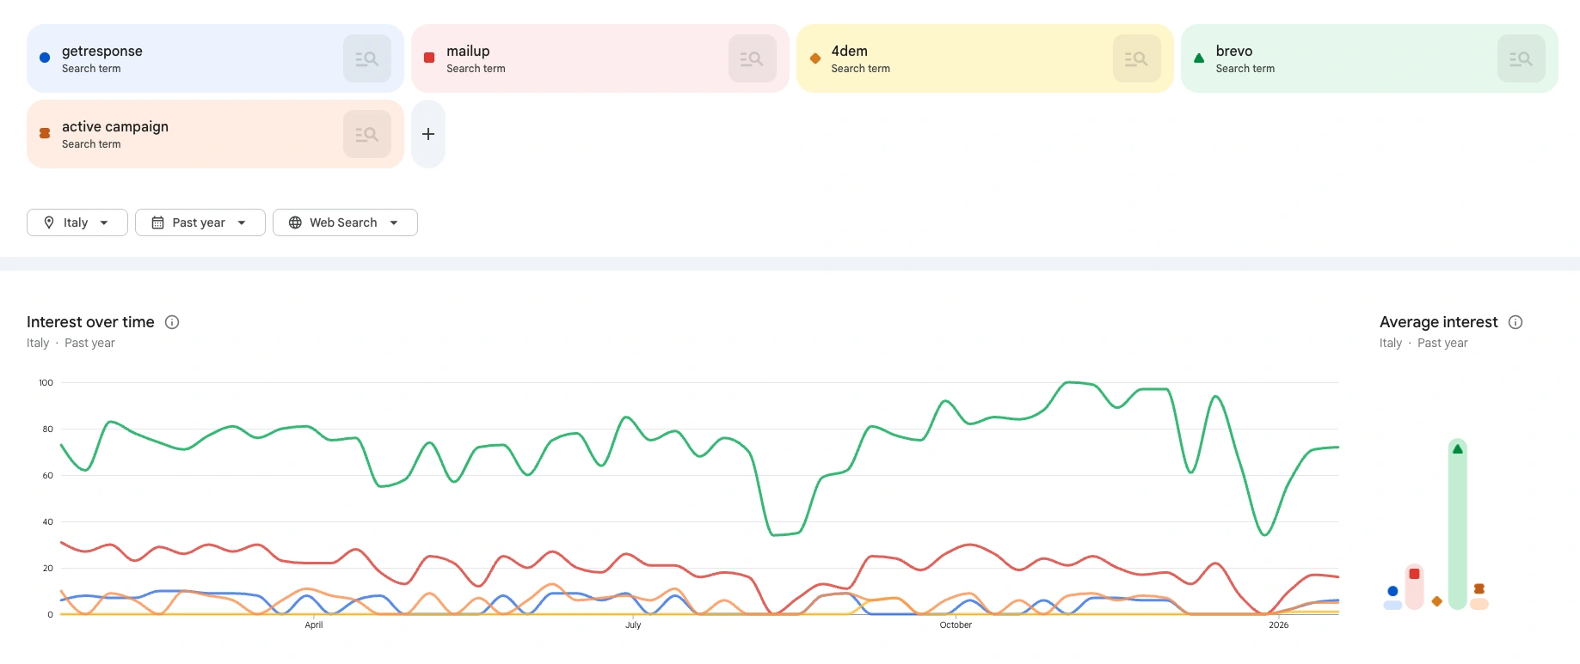Open explore icon on active campaign card
Viewport: 1580px width, 664px height.
coord(367,134)
